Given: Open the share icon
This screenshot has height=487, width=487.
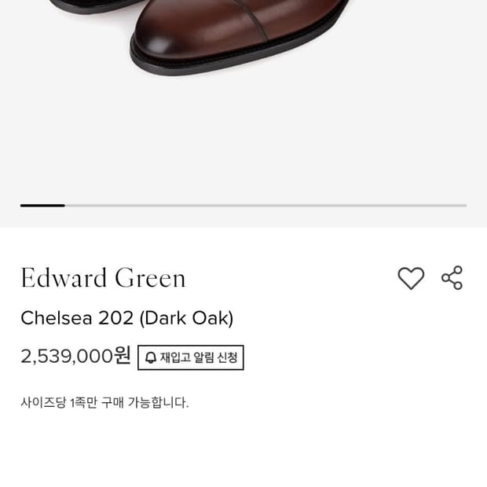Looking at the screenshot, I should [452, 278].
